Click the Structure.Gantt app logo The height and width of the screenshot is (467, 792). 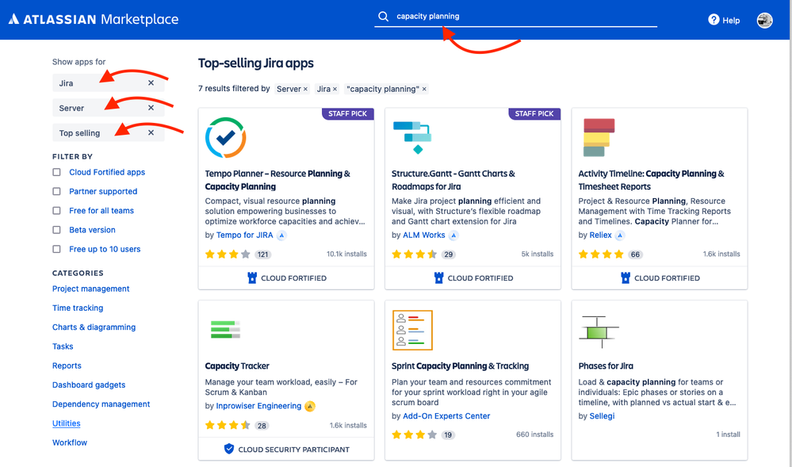412,137
